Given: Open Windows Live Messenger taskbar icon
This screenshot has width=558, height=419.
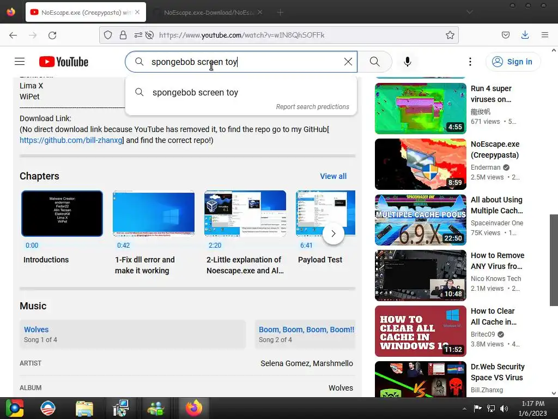Looking at the screenshot, I should point(156,408).
